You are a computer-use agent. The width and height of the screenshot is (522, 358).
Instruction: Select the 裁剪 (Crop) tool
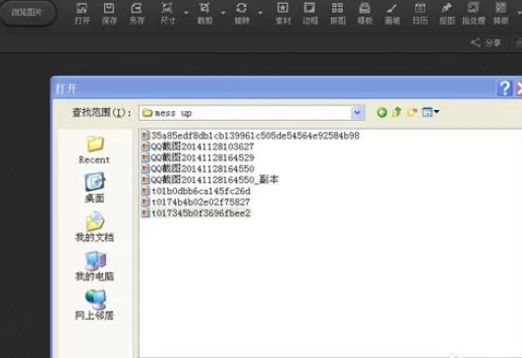pyautogui.click(x=204, y=14)
